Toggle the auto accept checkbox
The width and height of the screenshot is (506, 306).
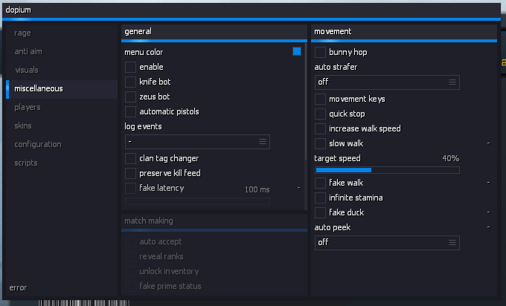click(130, 241)
